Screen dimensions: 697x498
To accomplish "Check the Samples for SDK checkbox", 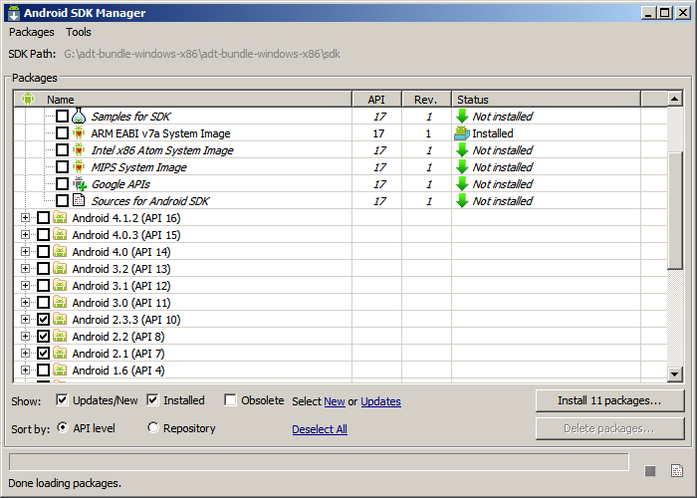I will [x=62, y=117].
